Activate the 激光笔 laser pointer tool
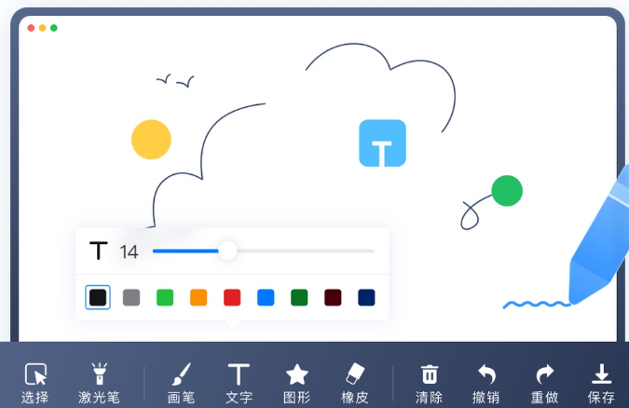This screenshot has width=629, height=408. coord(99,383)
